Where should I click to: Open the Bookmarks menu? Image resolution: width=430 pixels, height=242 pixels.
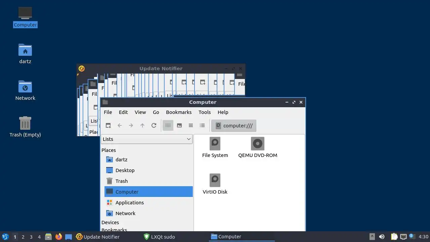tap(179, 112)
